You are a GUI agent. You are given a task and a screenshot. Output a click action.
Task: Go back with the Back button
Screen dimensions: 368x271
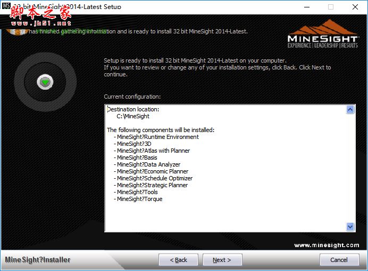pos(178,260)
